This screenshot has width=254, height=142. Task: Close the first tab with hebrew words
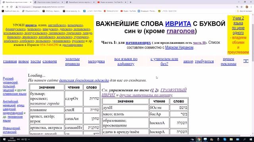coord(31,2)
